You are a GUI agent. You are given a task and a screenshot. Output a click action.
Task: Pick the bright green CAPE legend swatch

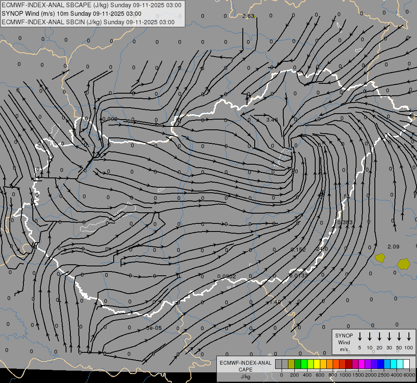pos(304,364)
